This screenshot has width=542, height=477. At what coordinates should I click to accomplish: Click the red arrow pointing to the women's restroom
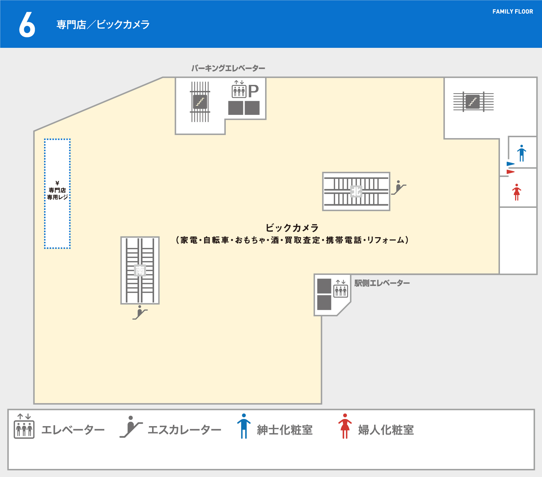(511, 172)
